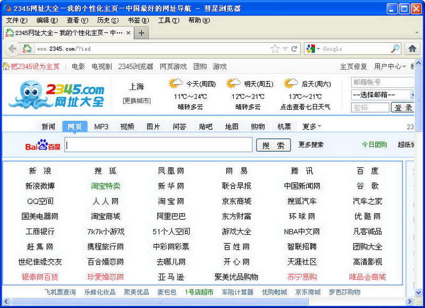Click the home button icon
Viewport: 425px width, 308px height.
point(412,49)
